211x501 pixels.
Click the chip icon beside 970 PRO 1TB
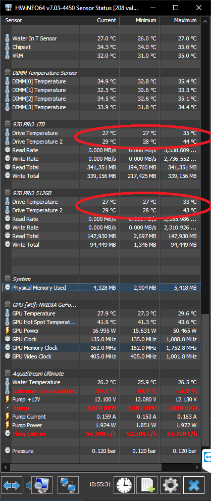(8, 124)
